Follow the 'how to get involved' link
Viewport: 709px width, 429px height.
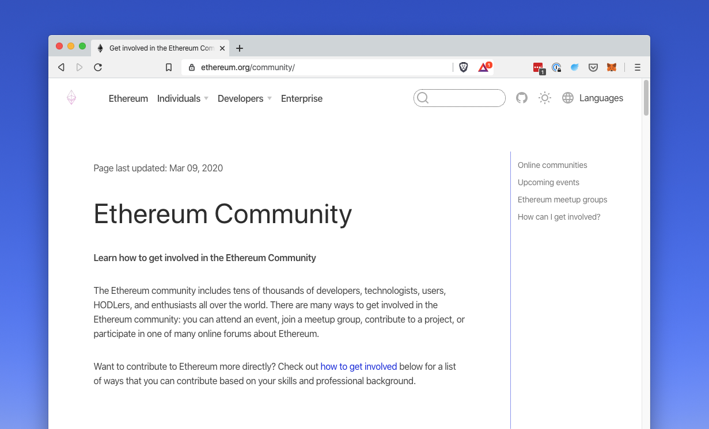(x=358, y=366)
